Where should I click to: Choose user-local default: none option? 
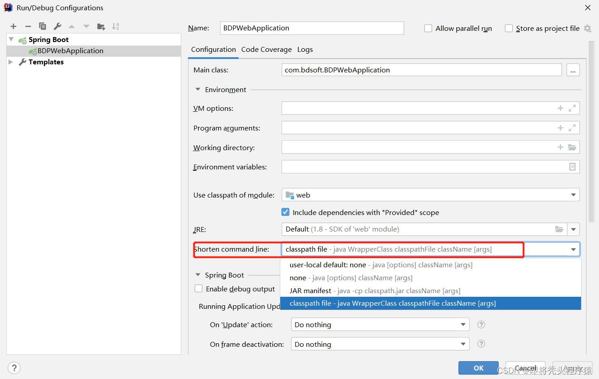click(x=431, y=265)
